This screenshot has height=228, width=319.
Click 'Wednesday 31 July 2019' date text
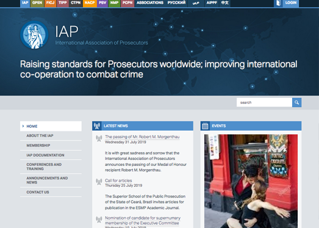[x=126, y=142]
